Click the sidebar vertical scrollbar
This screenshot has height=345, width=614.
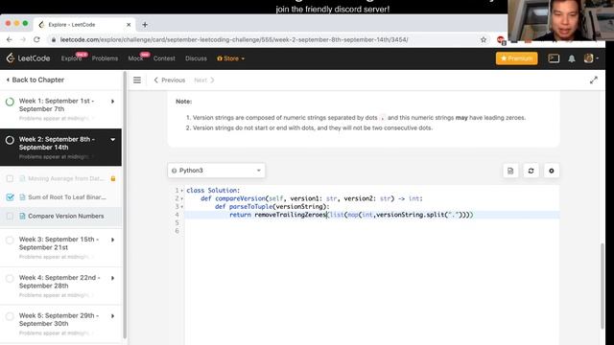(x=125, y=205)
